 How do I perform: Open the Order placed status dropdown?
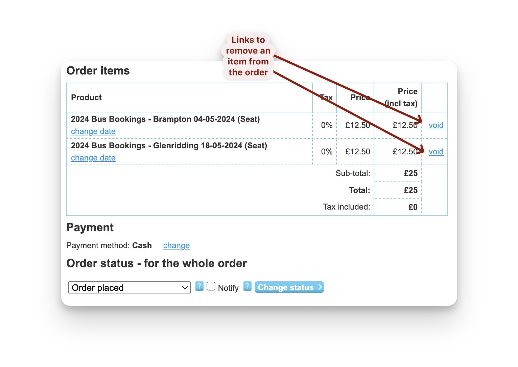[x=129, y=287]
